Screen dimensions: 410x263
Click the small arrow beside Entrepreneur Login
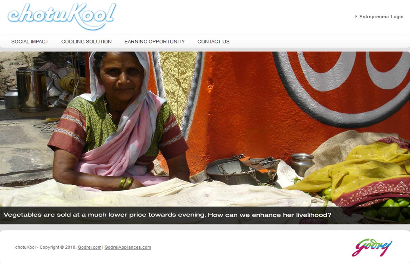(356, 17)
